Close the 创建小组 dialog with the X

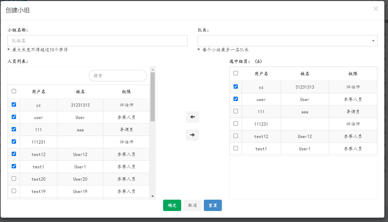376,9
